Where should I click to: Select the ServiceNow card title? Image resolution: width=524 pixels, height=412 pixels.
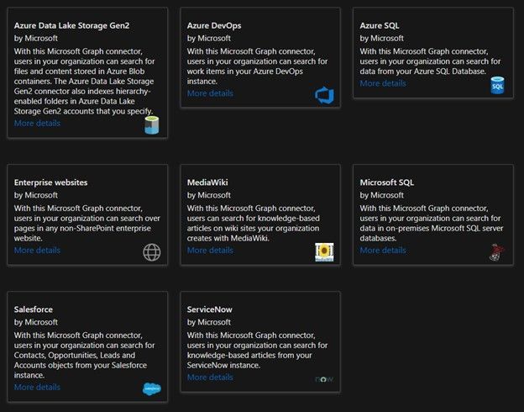point(210,309)
